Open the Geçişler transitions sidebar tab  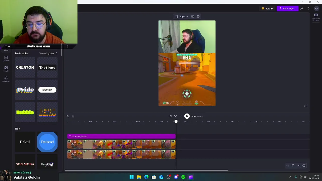click(x=6, y=69)
